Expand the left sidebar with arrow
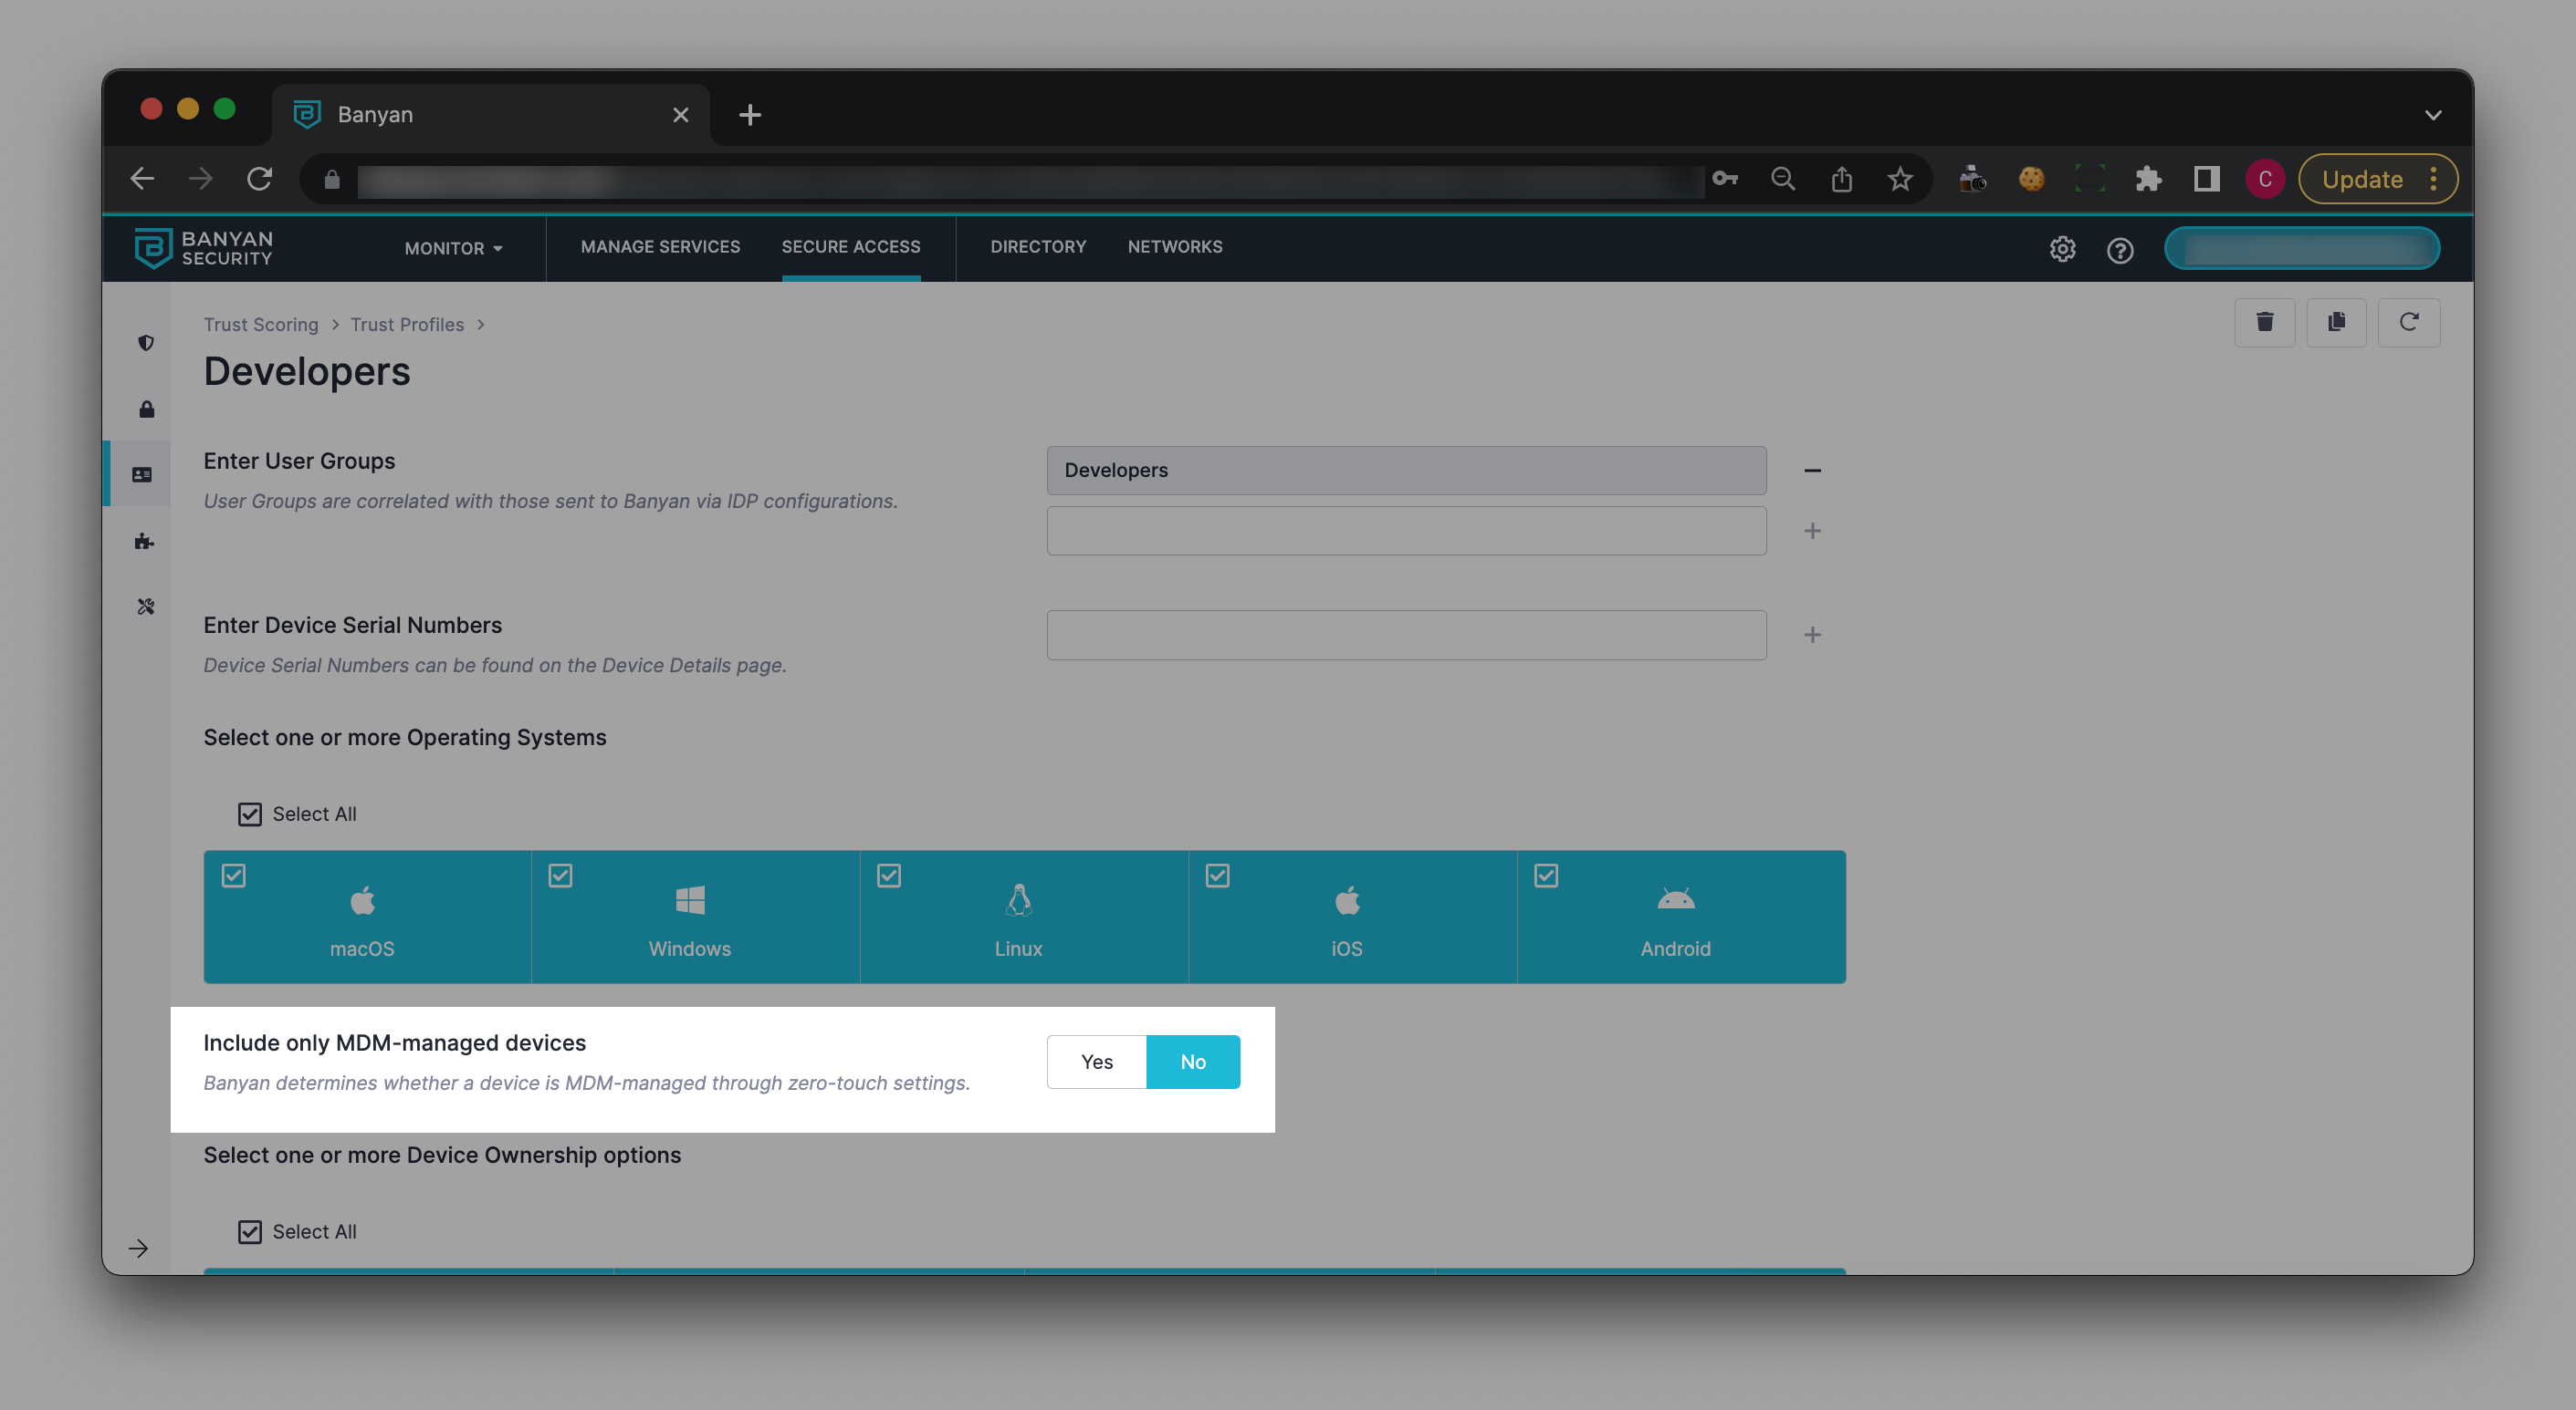This screenshot has width=2576, height=1410. [x=138, y=1249]
